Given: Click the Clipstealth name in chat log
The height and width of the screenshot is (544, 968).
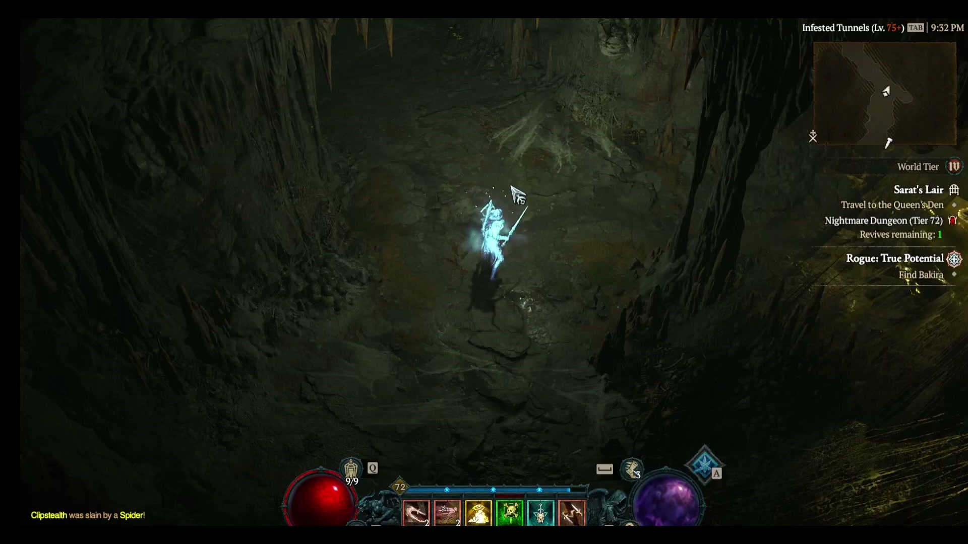Looking at the screenshot, I should [49, 515].
